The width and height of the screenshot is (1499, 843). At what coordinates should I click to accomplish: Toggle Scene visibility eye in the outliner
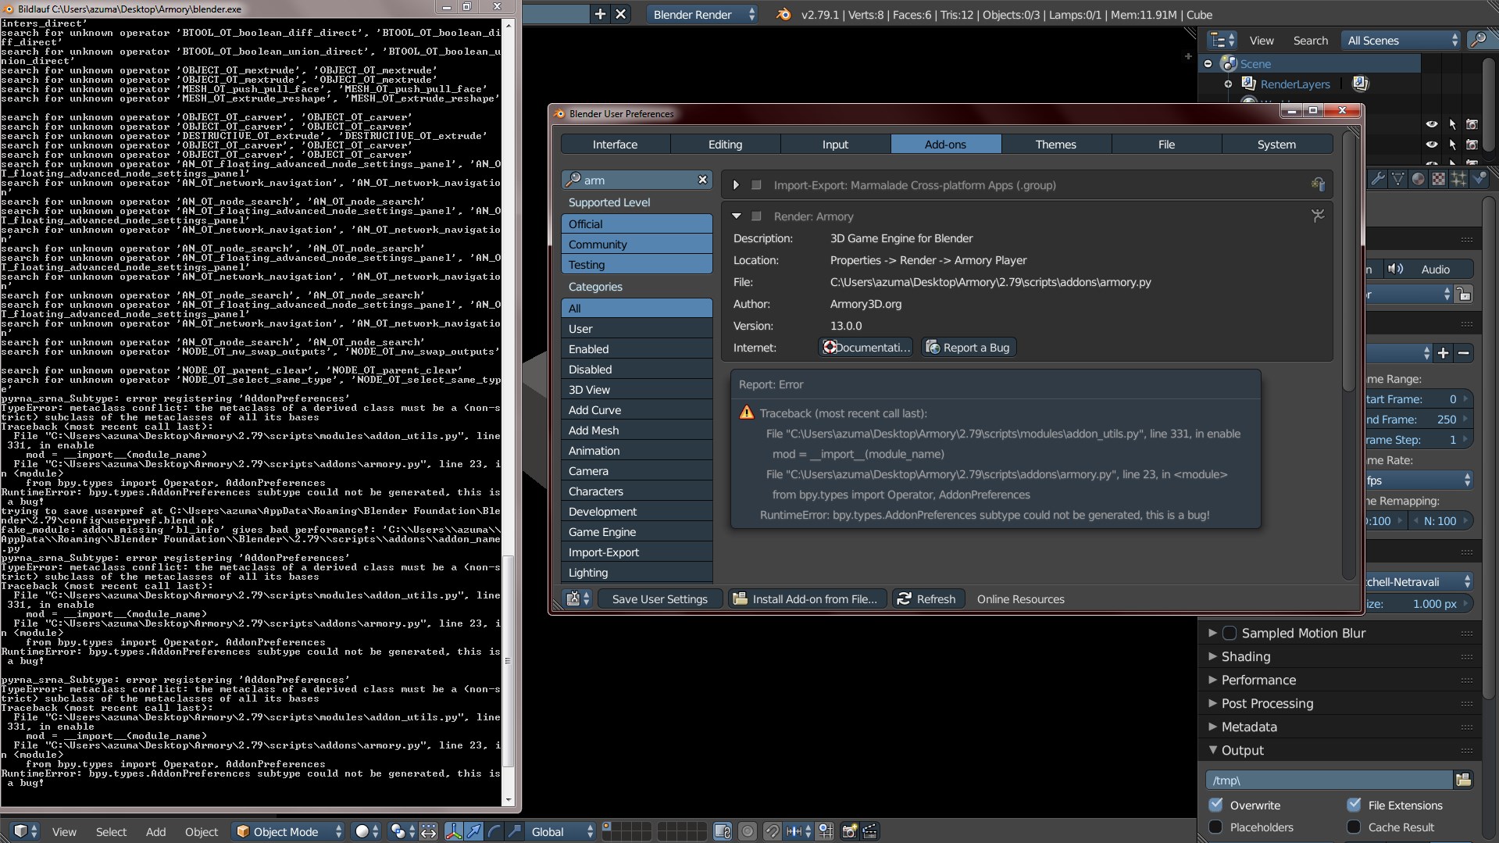tap(1432, 123)
